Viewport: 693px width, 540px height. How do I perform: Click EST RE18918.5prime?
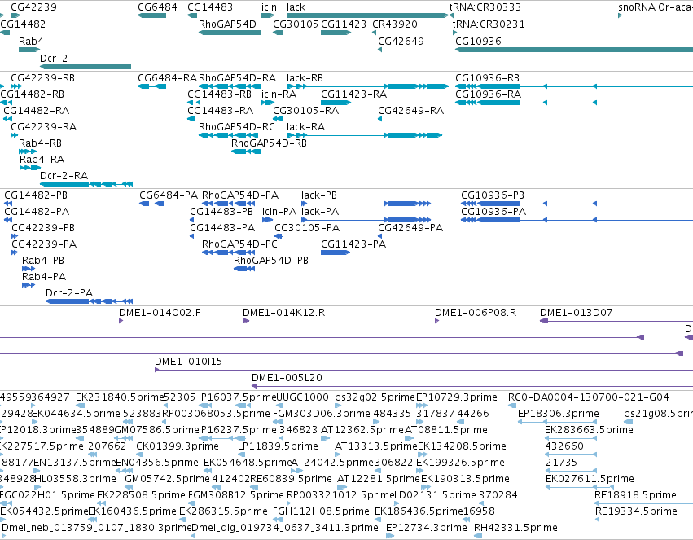pyautogui.click(x=635, y=495)
